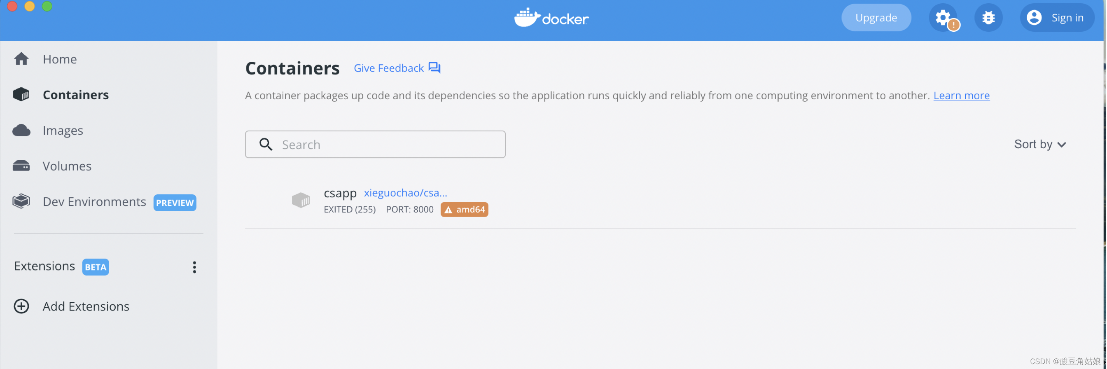Image resolution: width=1107 pixels, height=369 pixels.
Task: Click the PREVIEW badge
Action: coord(175,203)
